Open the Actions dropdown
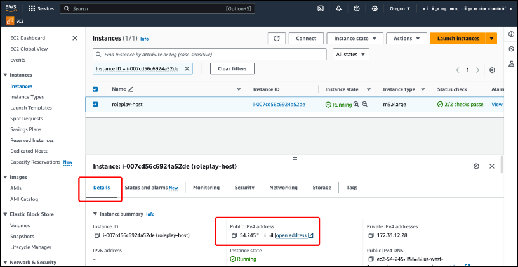 [406, 38]
